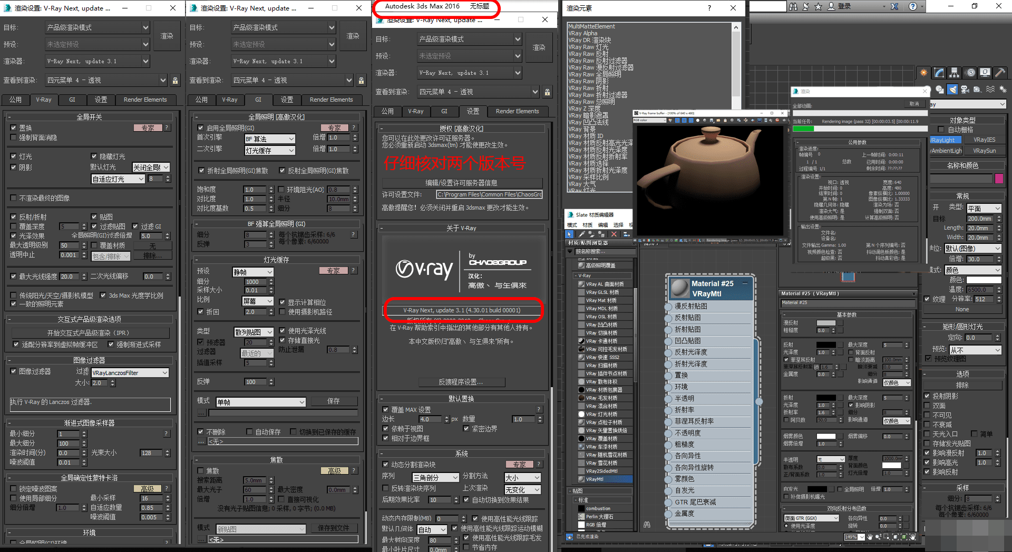
Task: Click 反馈程序设置 button
Action: coord(461,382)
